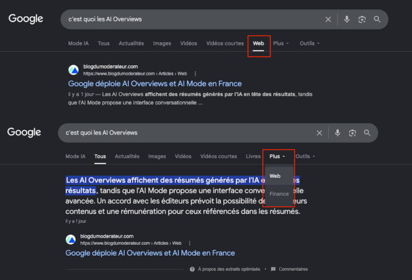
Task: Select Finance in the Plus dropdown menu
Action: click(x=279, y=194)
